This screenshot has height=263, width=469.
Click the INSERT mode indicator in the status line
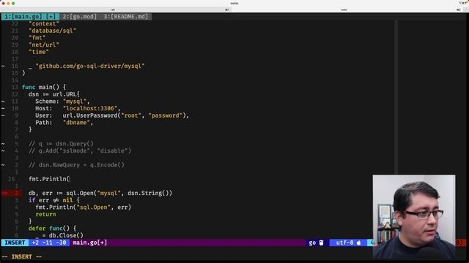15,243
